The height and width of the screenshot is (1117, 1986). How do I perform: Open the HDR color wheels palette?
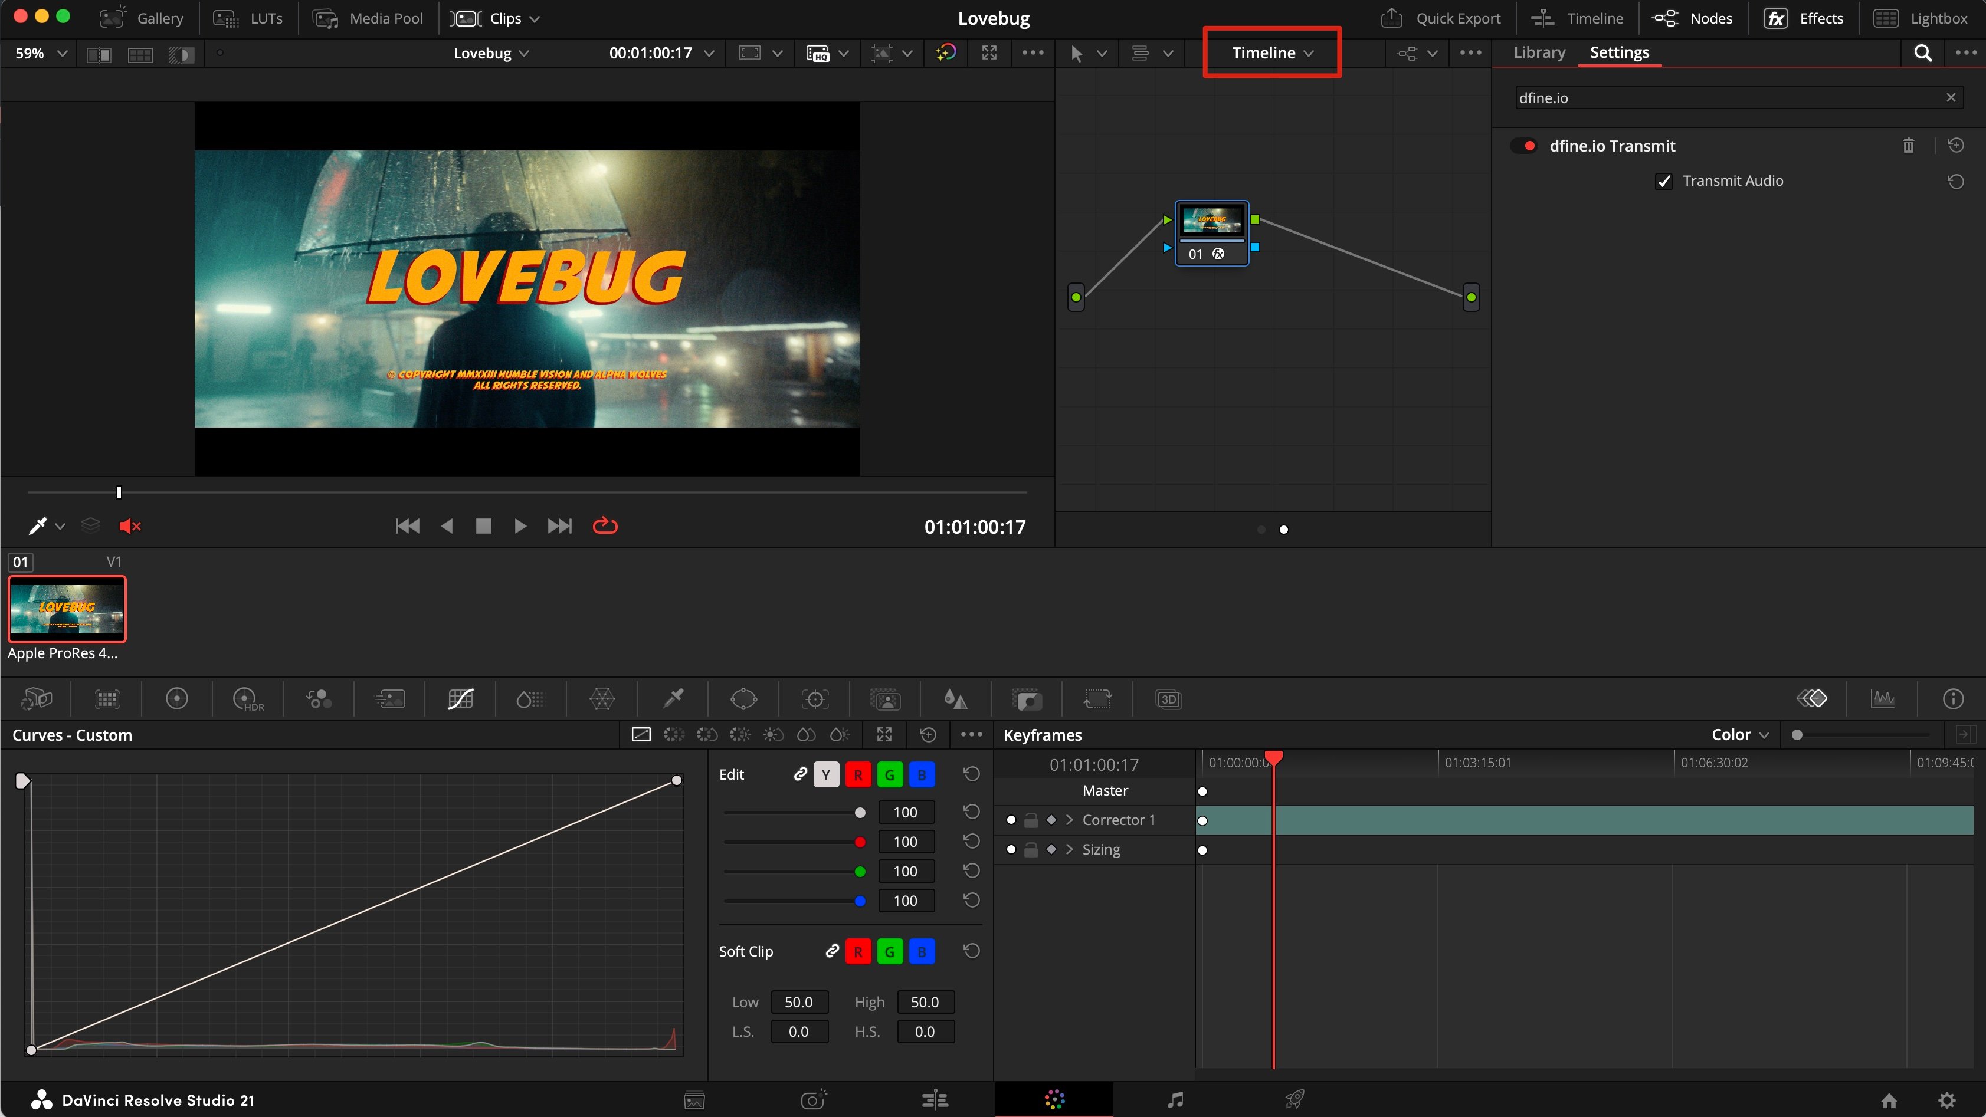click(x=247, y=699)
